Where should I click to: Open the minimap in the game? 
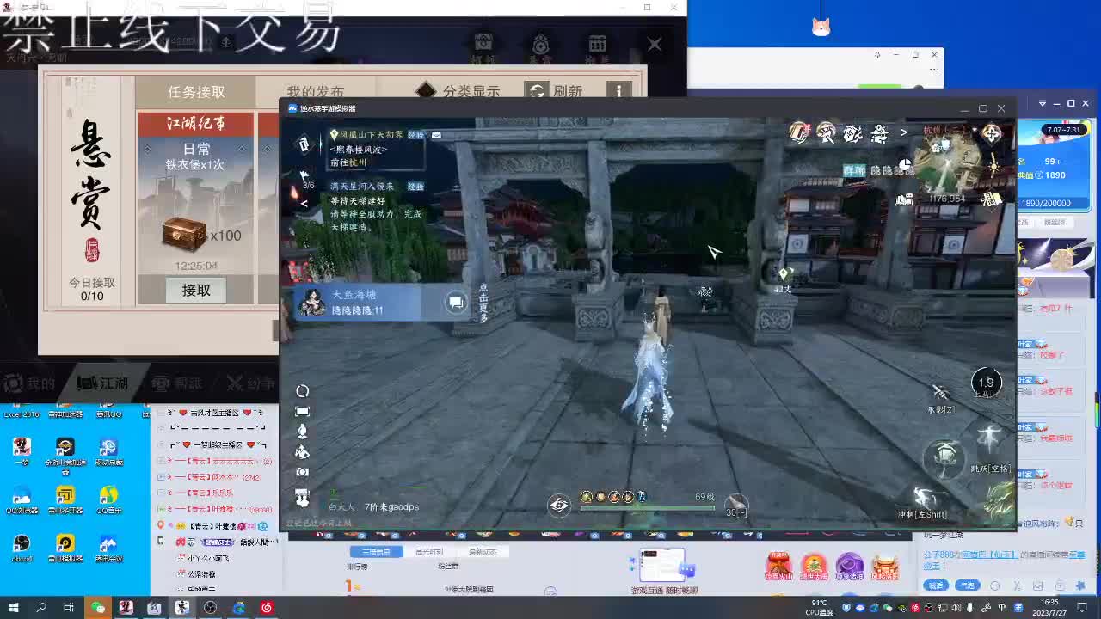coord(945,164)
